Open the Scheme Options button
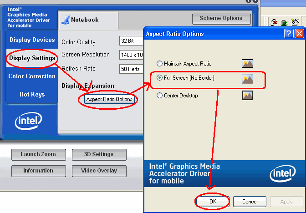Viewport: 306px width, 213px height. pos(221,18)
